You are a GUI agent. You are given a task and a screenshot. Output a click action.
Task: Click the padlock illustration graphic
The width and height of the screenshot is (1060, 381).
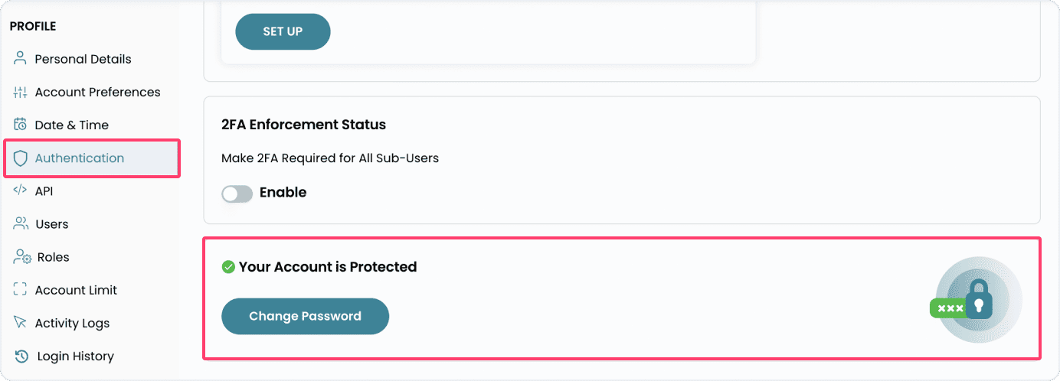978,299
